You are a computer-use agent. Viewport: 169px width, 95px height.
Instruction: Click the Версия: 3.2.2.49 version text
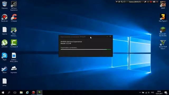(66, 44)
